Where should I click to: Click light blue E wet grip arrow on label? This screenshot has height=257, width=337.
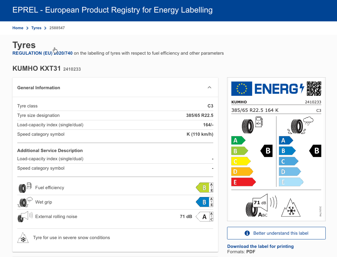pos(291,182)
